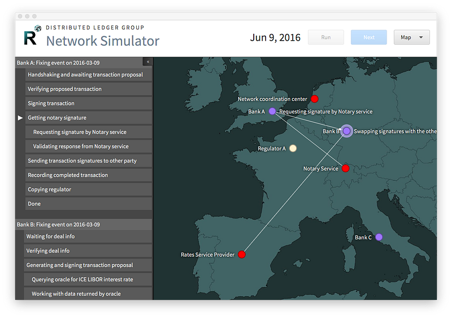Click the Run button

(326, 37)
